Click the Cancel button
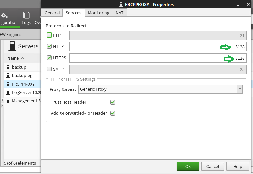The height and width of the screenshot is (174, 253). (213, 166)
